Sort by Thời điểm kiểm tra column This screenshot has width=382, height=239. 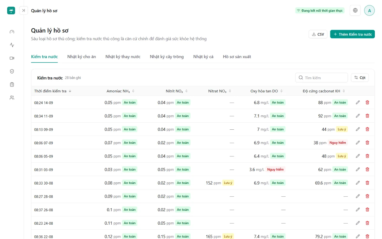[x=53, y=91]
